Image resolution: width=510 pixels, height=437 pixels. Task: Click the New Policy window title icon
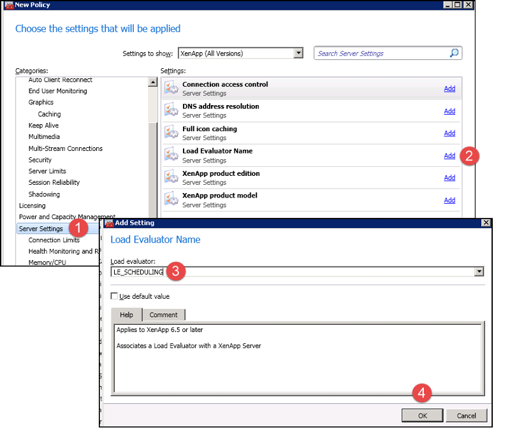tap(10, 5)
